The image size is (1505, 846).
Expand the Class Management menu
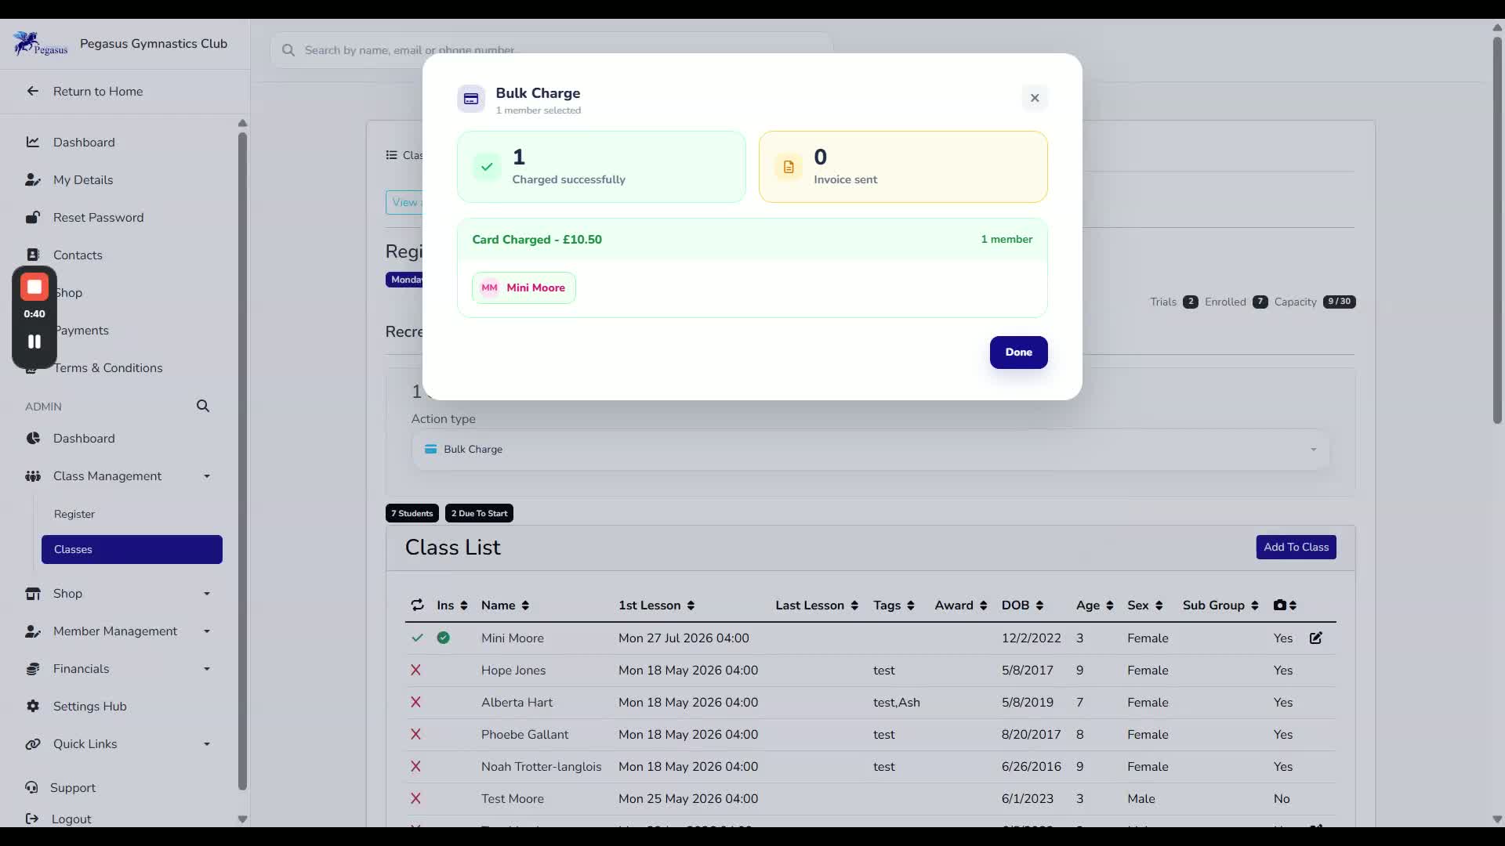(119, 476)
